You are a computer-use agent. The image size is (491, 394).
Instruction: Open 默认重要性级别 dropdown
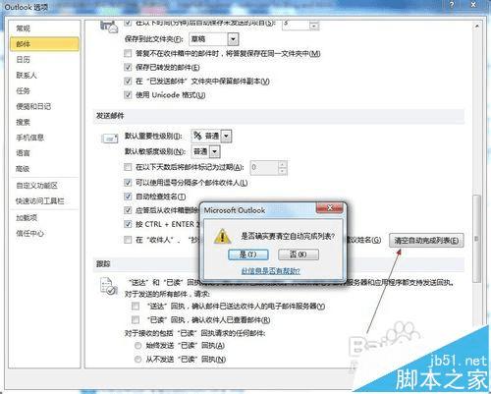tap(227, 136)
